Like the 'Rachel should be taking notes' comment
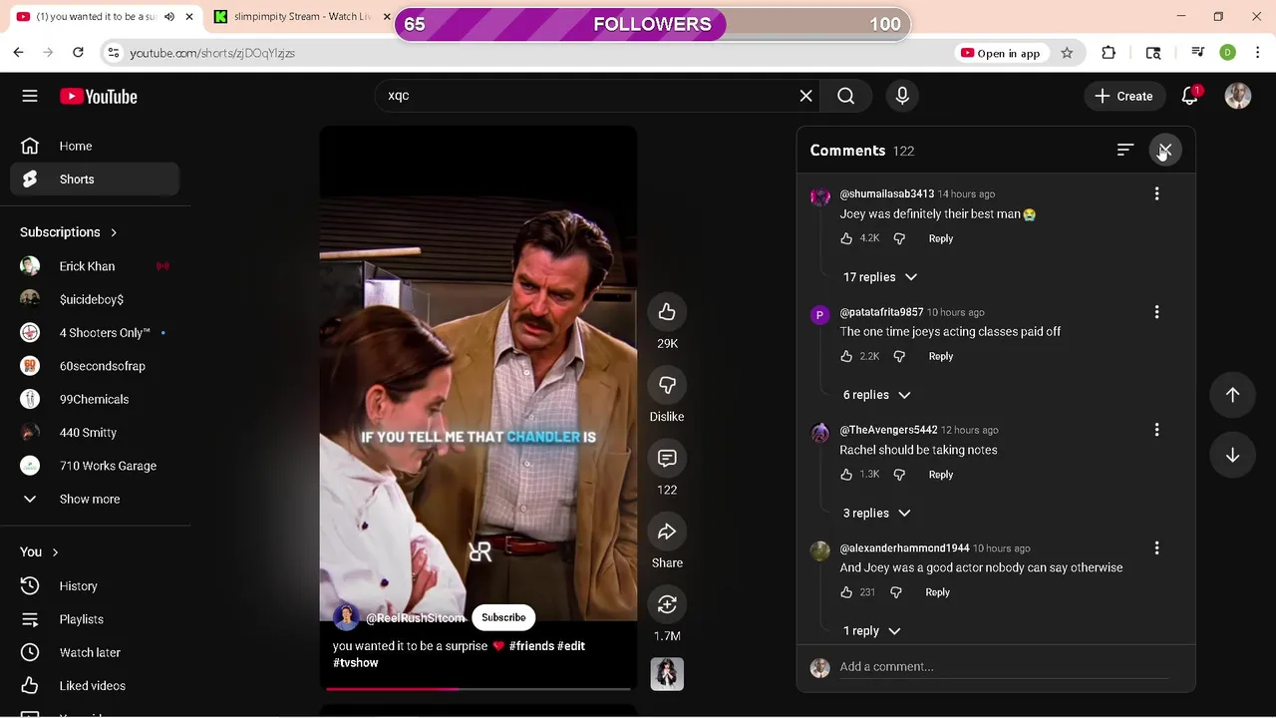Image resolution: width=1276 pixels, height=718 pixels. [846, 475]
